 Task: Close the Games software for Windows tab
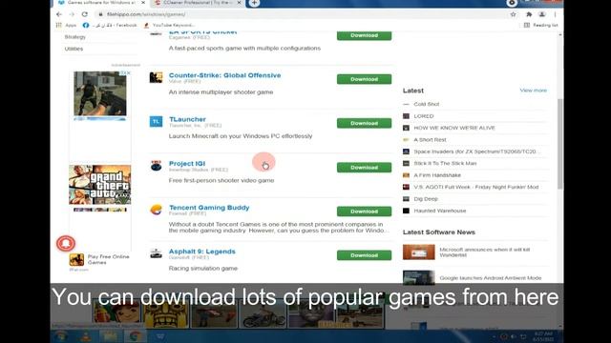pos(143,3)
